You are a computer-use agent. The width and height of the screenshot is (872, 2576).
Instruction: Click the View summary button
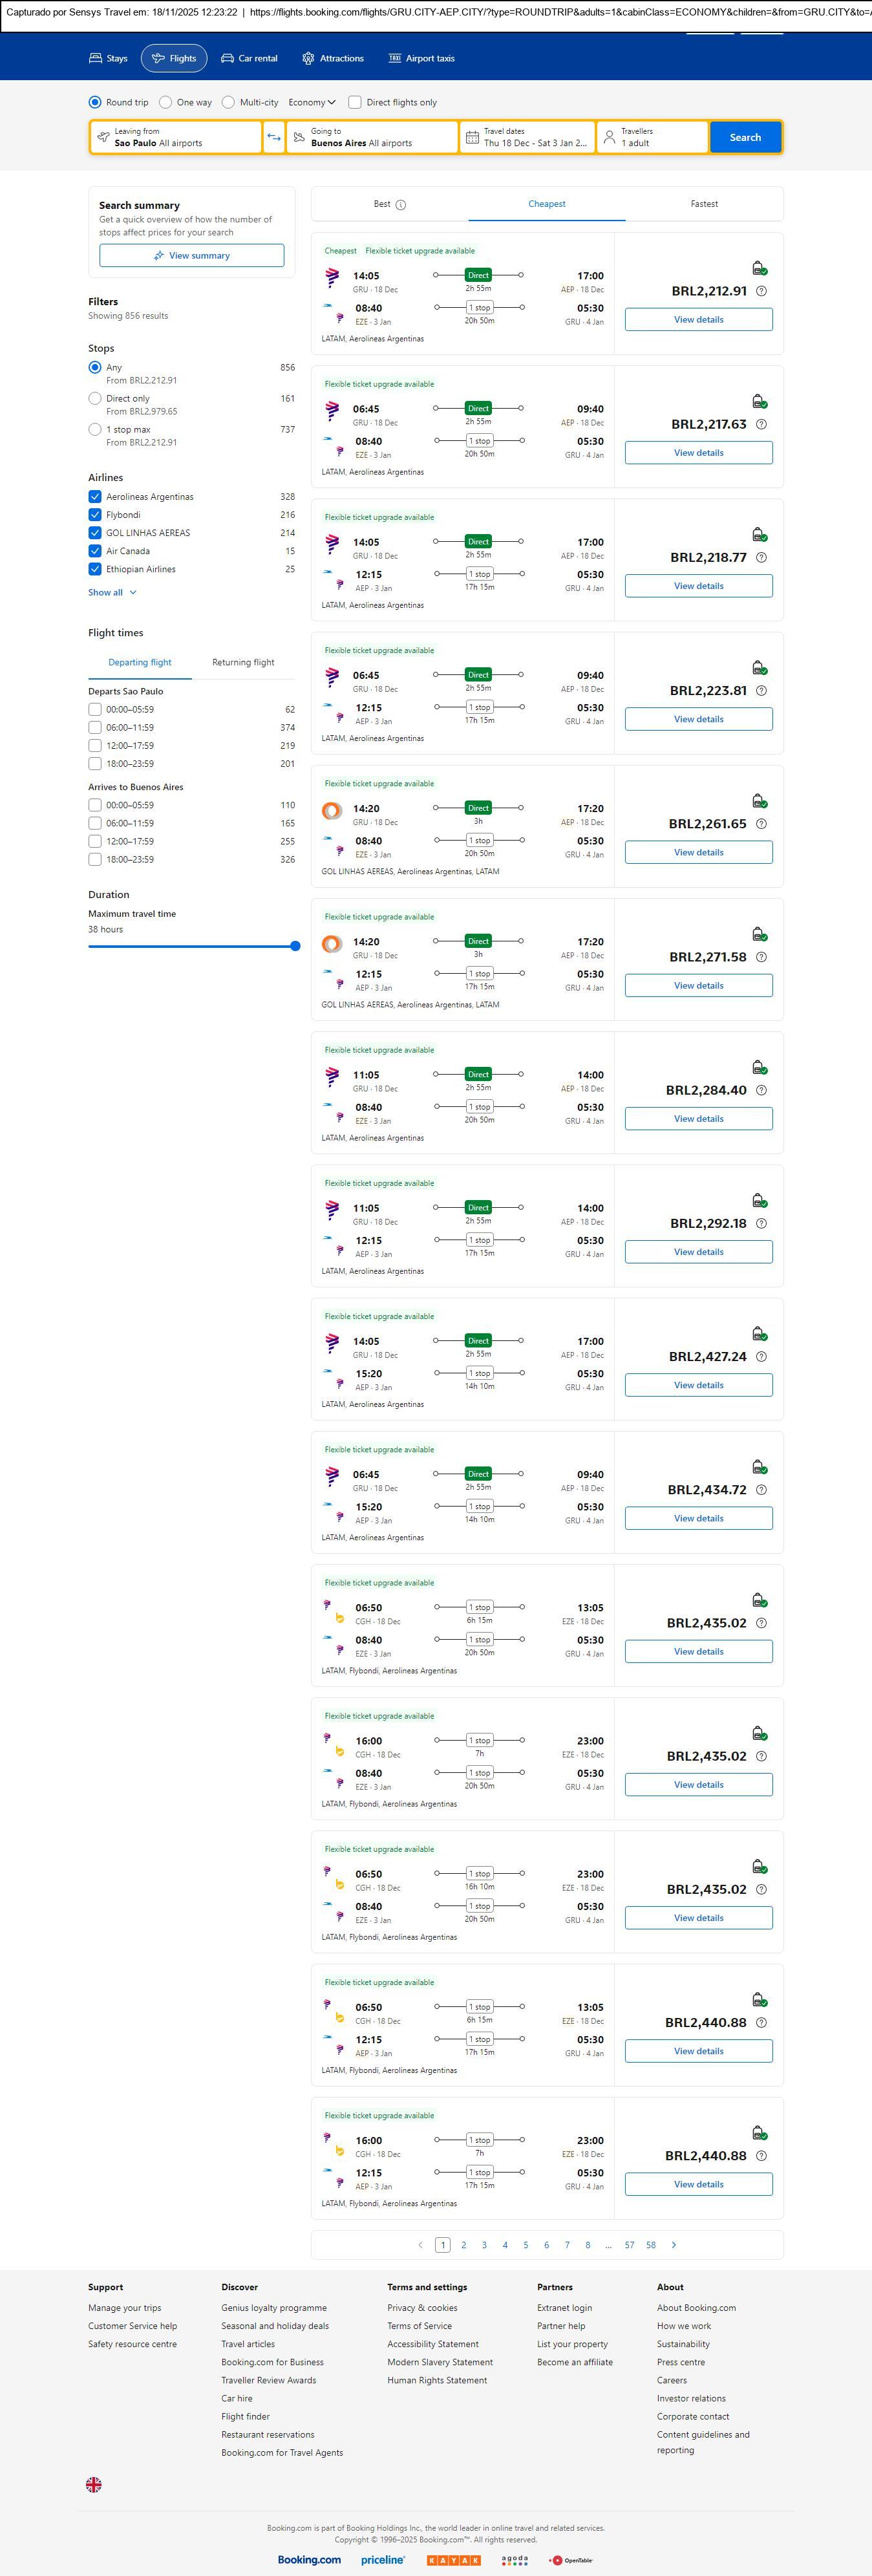pos(191,256)
